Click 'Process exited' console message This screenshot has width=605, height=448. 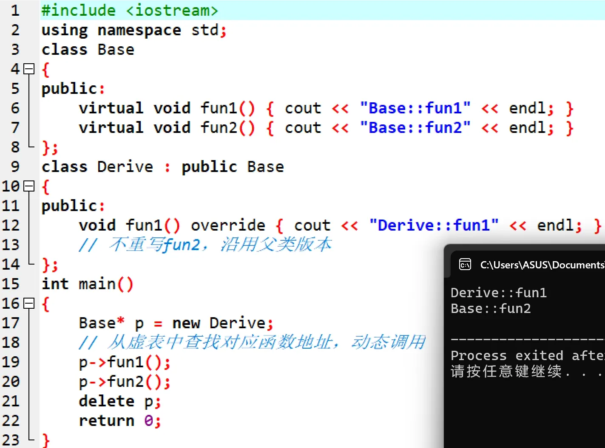click(507, 355)
